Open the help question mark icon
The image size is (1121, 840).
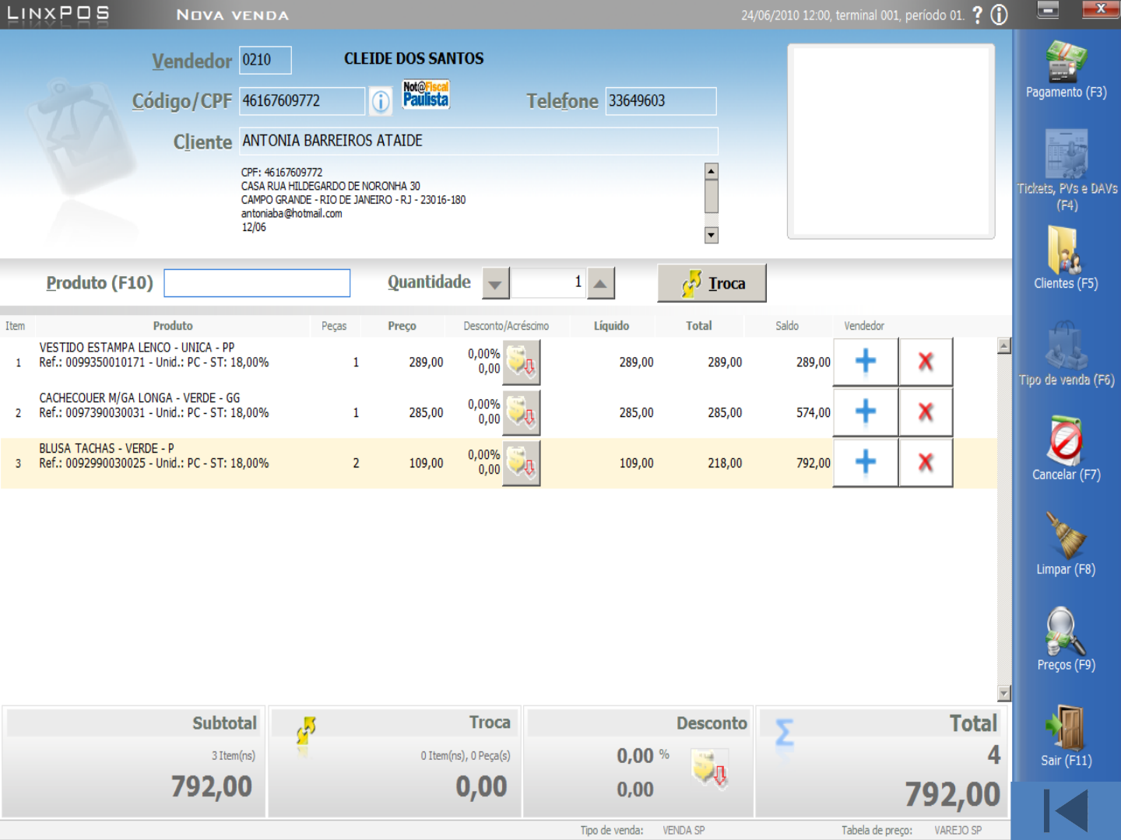click(978, 15)
